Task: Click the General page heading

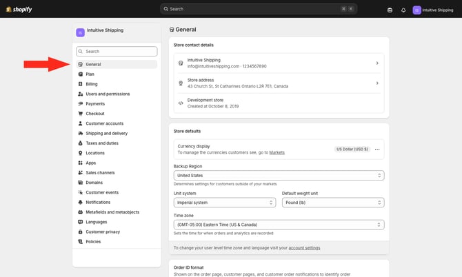Action: (x=186, y=30)
